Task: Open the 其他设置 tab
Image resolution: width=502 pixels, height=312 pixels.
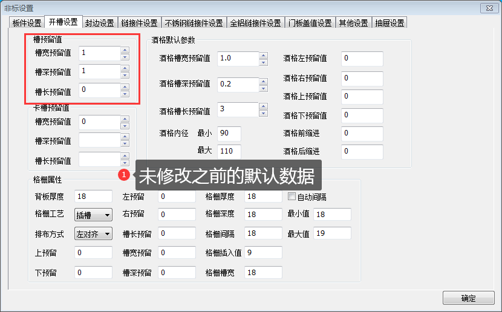Action: tap(354, 23)
